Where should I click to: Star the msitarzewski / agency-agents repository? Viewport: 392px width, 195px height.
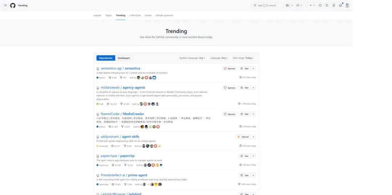click(x=244, y=88)
